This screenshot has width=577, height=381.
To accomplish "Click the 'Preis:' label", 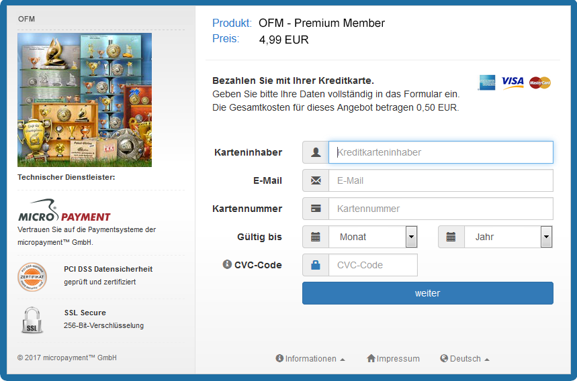I will tap(226, 38).
